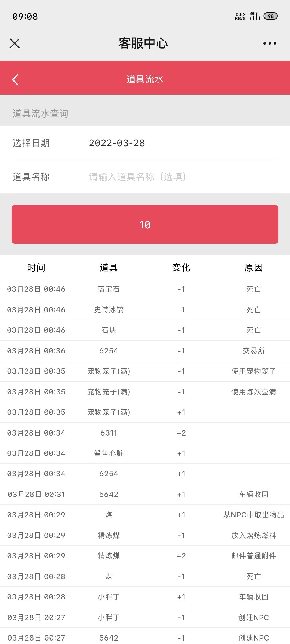The image size is (290, 644).
Task: Tap the battery indicator in status bar
Action: click(x=270, y=16)
